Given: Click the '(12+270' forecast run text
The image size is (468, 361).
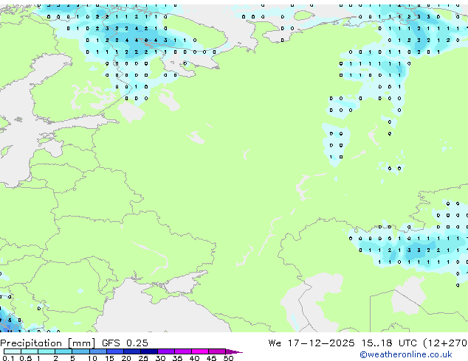Looking at the screenshot, I should [445, 343].
